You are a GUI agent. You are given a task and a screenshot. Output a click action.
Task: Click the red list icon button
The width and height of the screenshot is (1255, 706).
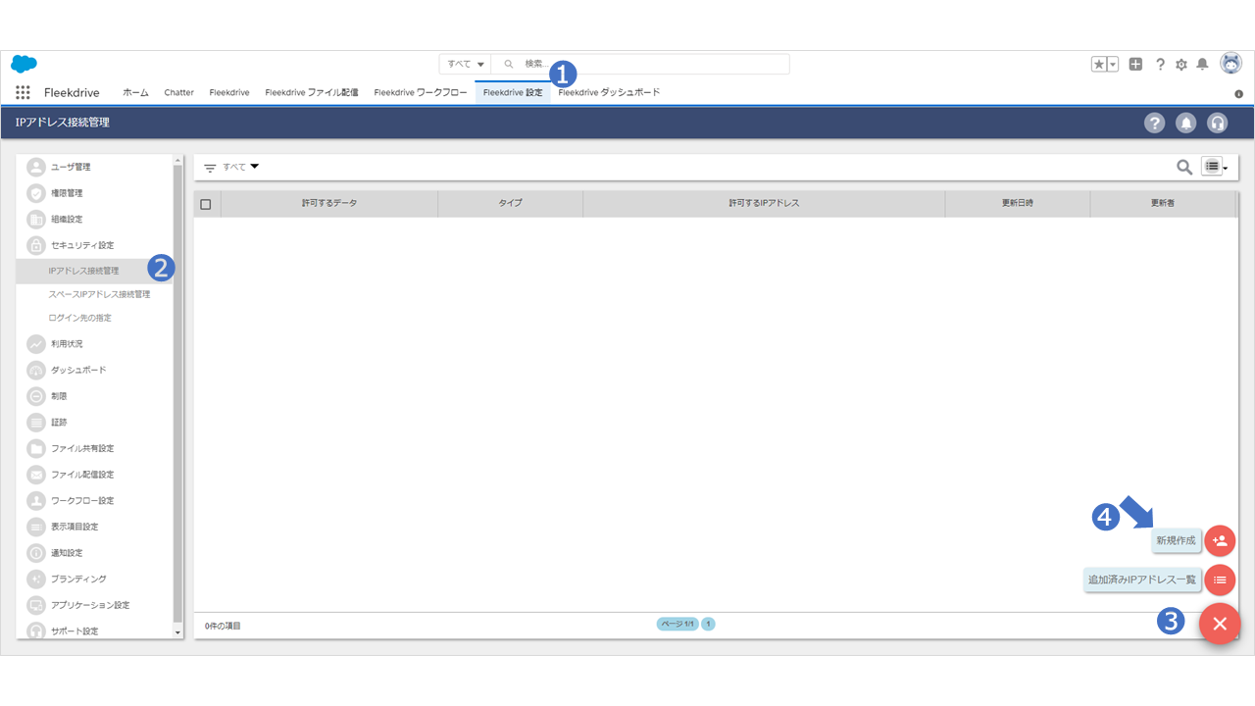coord(1220,580)
